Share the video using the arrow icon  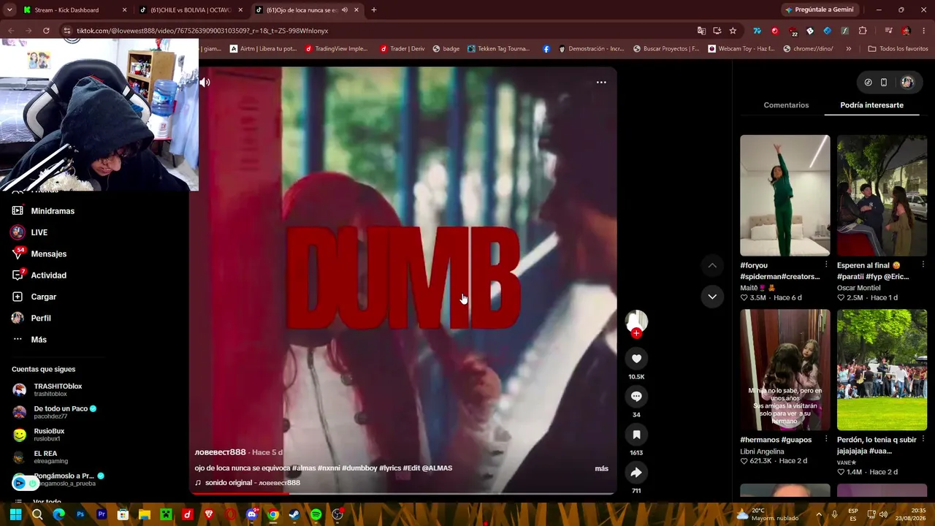(x=636, y=473)
